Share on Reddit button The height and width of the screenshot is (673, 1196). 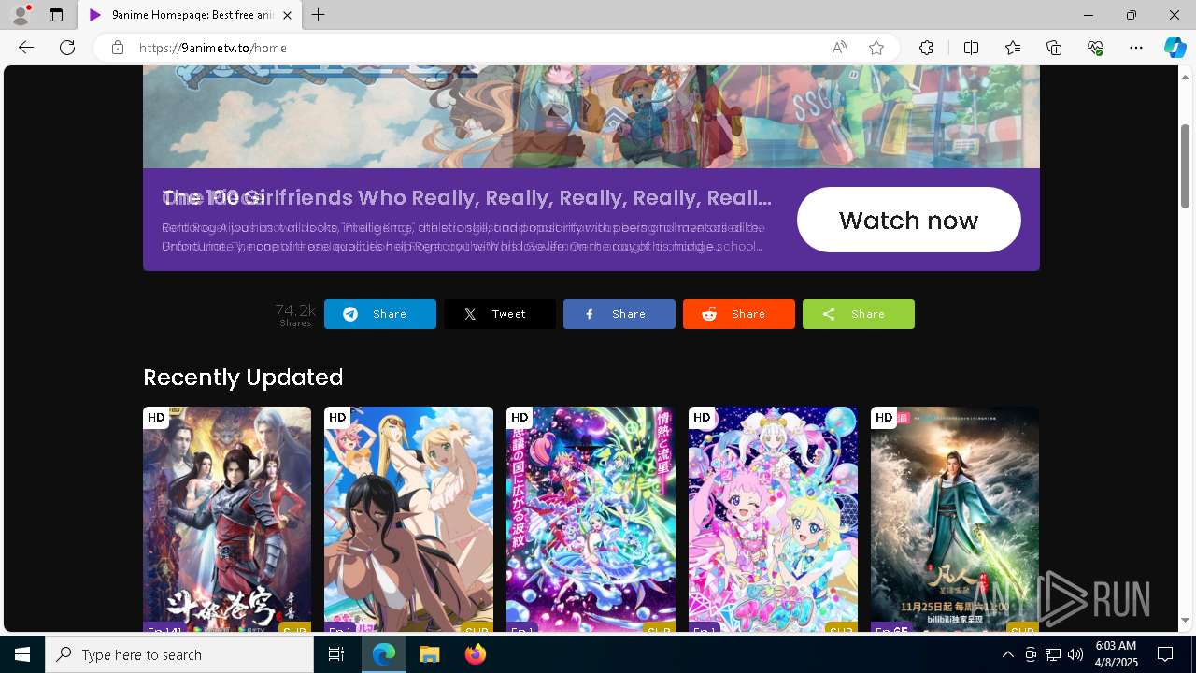pos(739,314)
